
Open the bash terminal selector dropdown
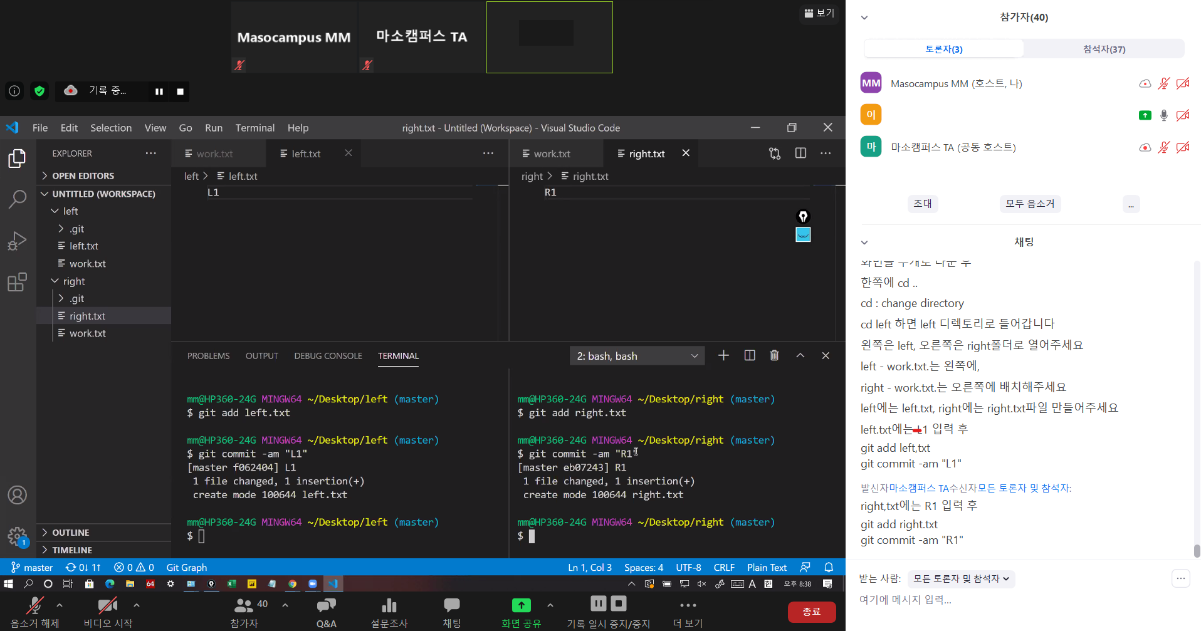(x=637, y=356)
